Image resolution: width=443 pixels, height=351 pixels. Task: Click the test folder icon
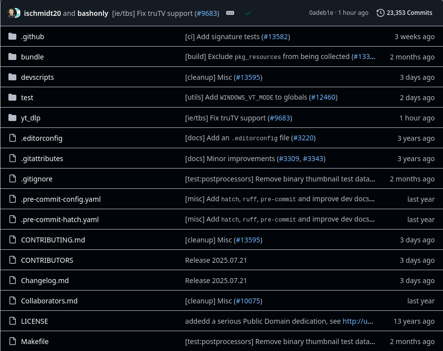point(12,98)
